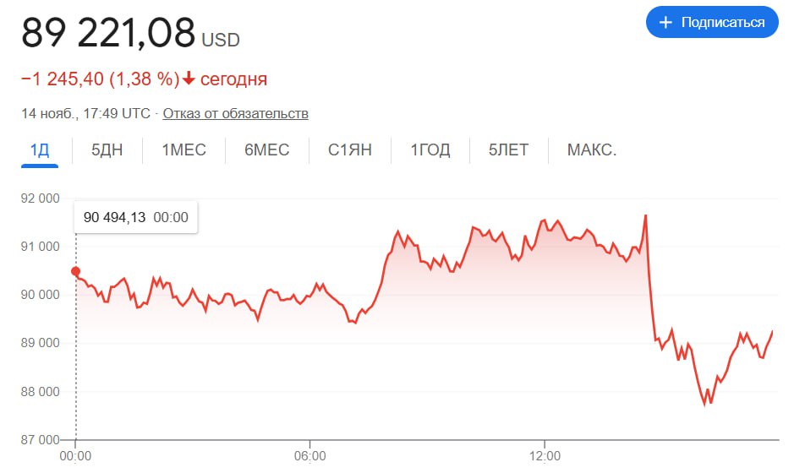805x473 pixels.
Task: Show the МАКС. full history tab
Action: (592, 150)
